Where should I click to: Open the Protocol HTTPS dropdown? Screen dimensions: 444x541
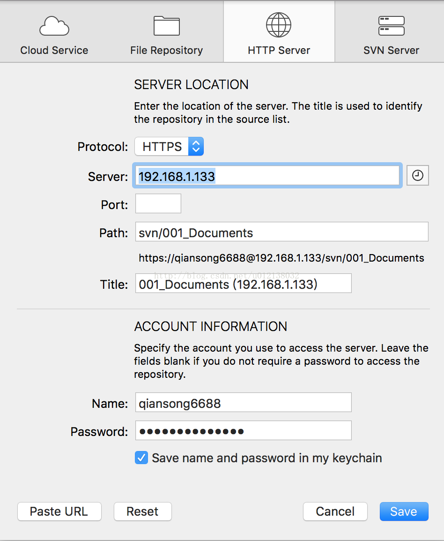pos(169,146)
